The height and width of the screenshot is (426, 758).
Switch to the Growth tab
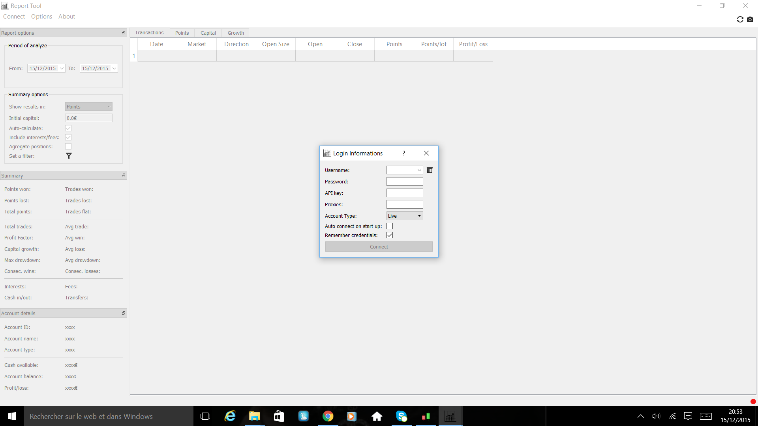(x=236, y=33)
